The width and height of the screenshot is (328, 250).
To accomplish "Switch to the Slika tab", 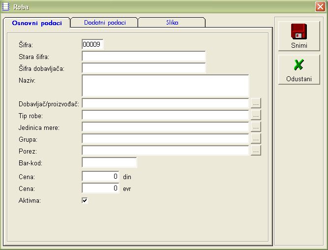I will tap(172, 23).
